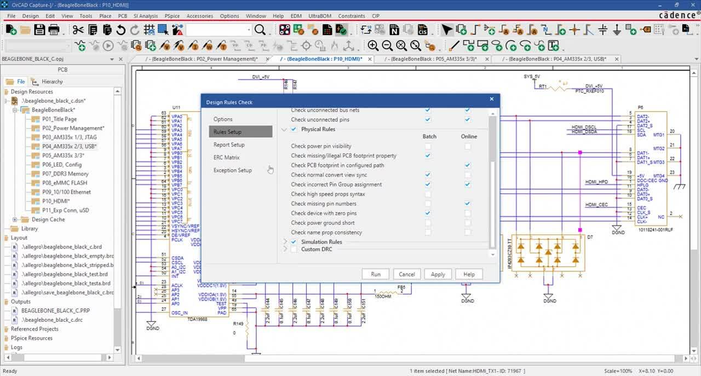This screenshot has width=701, height=376.
Task: Click the Print icon
Action: pos(54,30)
